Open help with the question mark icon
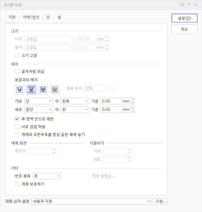This screenshot has width=202, height=212. [x=189, y=5]
